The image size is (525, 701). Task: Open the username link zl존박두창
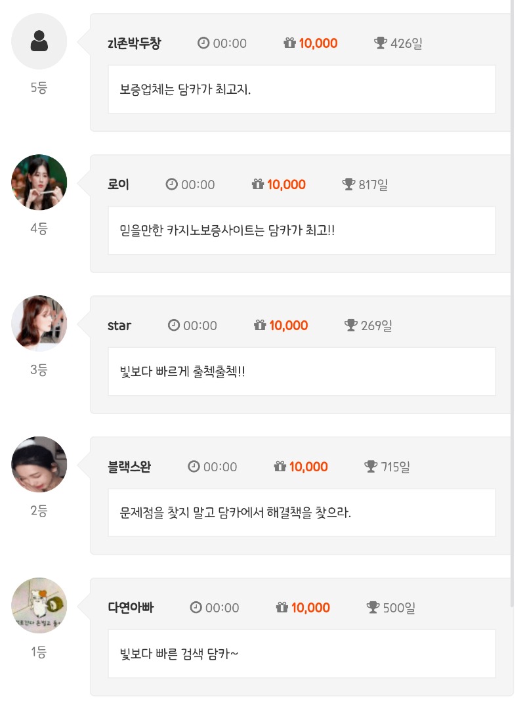point(134,43)
